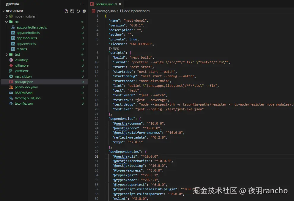The height and width of the screenshot is (201, 294).
Task: Click the node_modules folder icon
Action: pos(11,16)
